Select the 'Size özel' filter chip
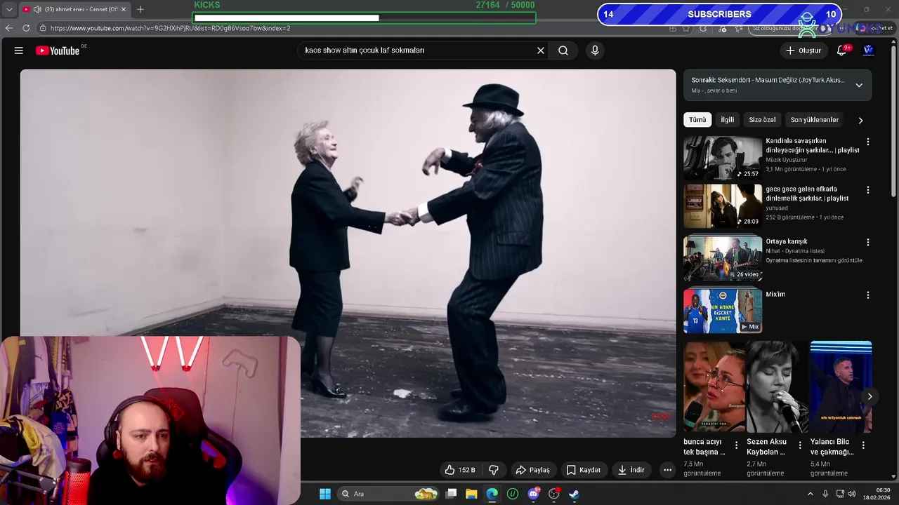The width and height of the screenshot is (899, 505). pos(762,120)
